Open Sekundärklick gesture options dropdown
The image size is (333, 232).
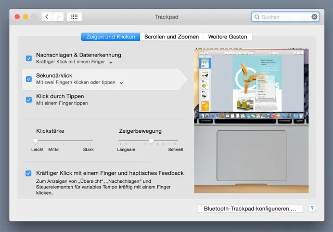pyautogui.click(x=121, y=83)
